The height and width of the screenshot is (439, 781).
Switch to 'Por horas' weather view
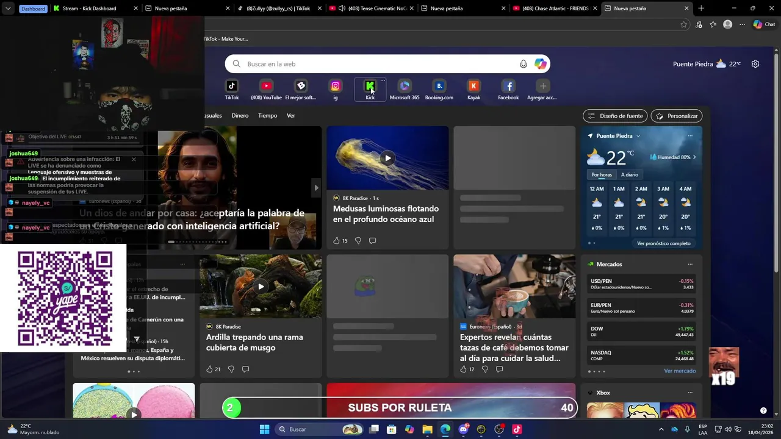tap(602, 174)
